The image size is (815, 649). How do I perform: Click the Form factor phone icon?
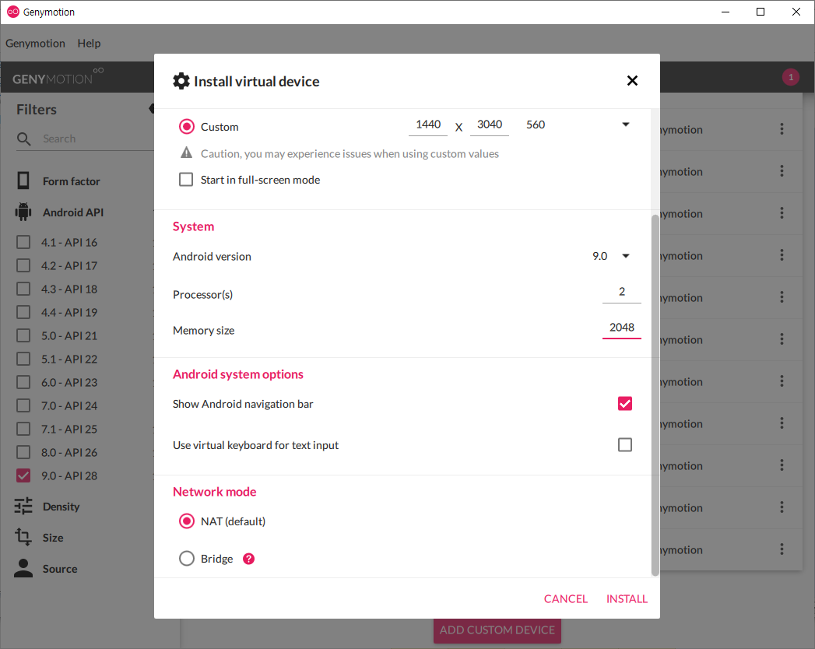coord(23,181)
